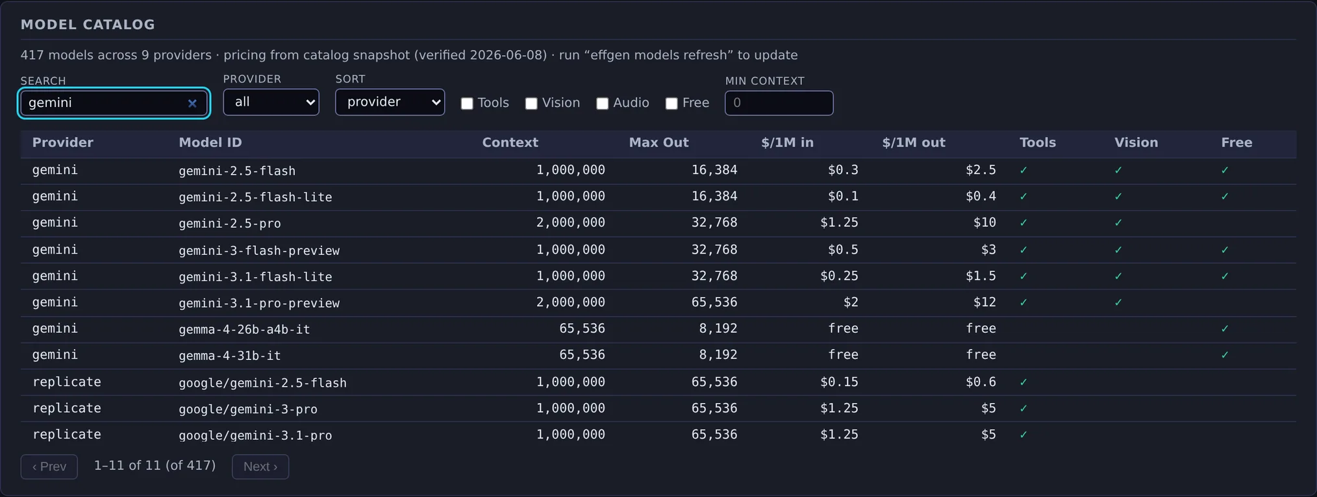Click the 2,000,000 context value for gemini-2.5-pro
This screenshot has width=1317, height=497.
tap(571, 223)
